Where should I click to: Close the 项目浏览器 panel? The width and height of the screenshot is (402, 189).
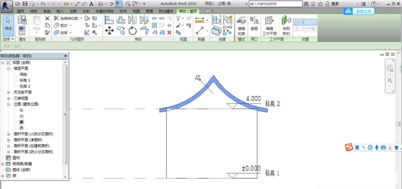(65, 56)
